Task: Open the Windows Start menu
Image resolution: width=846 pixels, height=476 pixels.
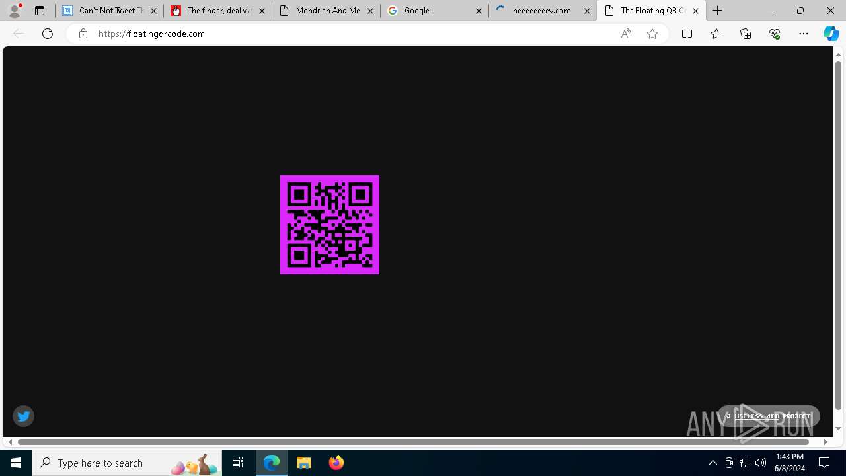Action: pos(16,463)
